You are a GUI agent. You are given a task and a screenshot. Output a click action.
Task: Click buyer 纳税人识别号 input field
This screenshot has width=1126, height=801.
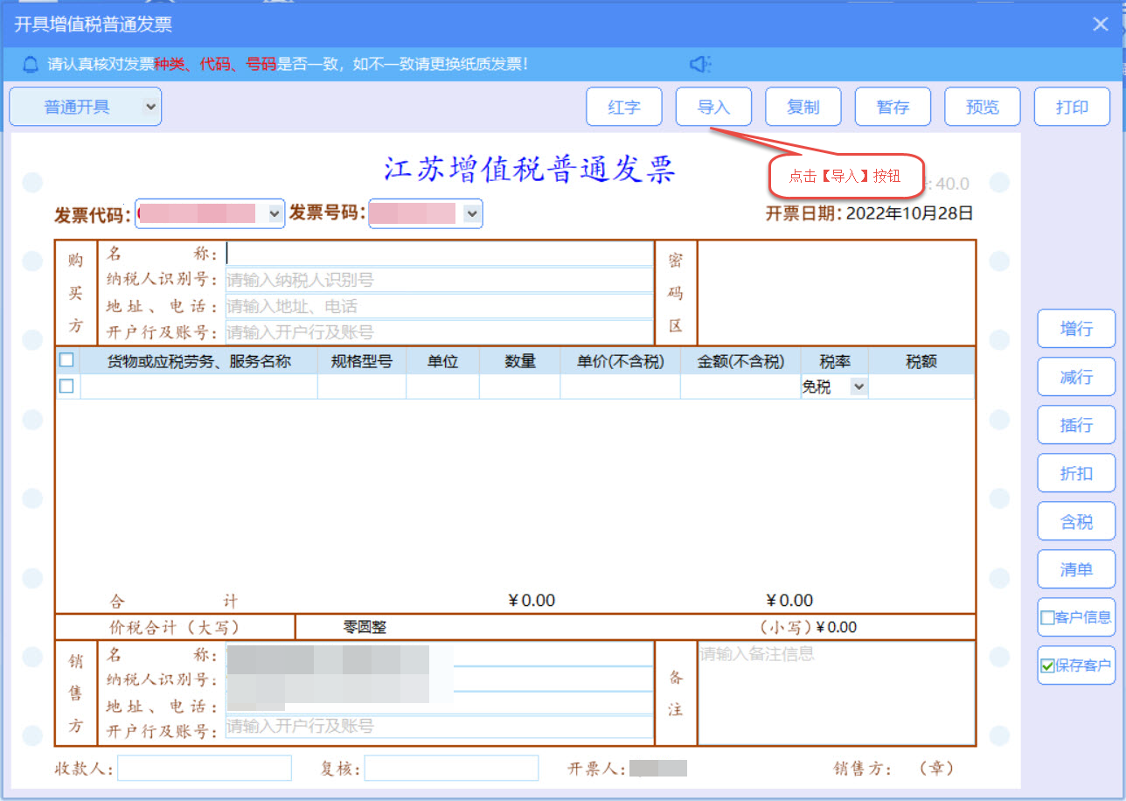[x=440, y=280]
